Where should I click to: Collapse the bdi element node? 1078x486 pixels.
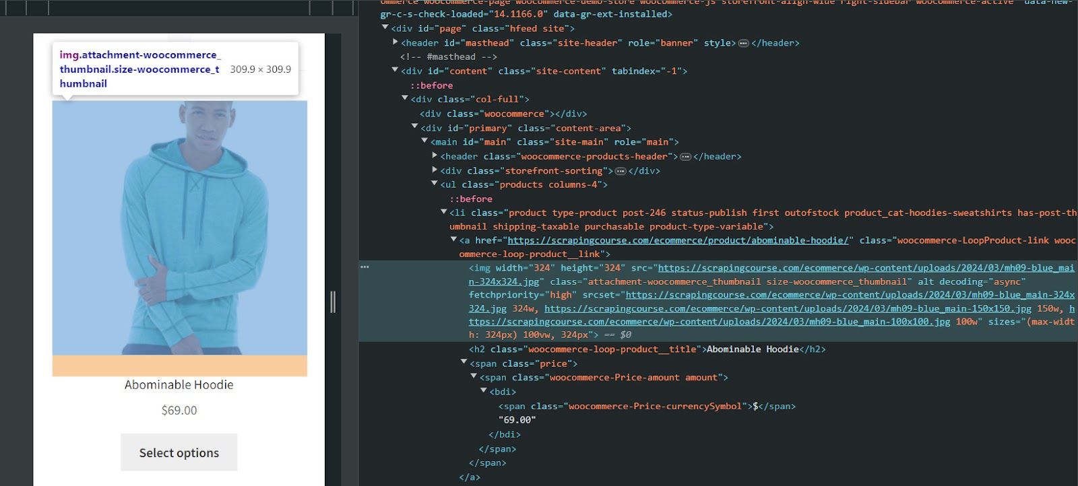point(483,390)
